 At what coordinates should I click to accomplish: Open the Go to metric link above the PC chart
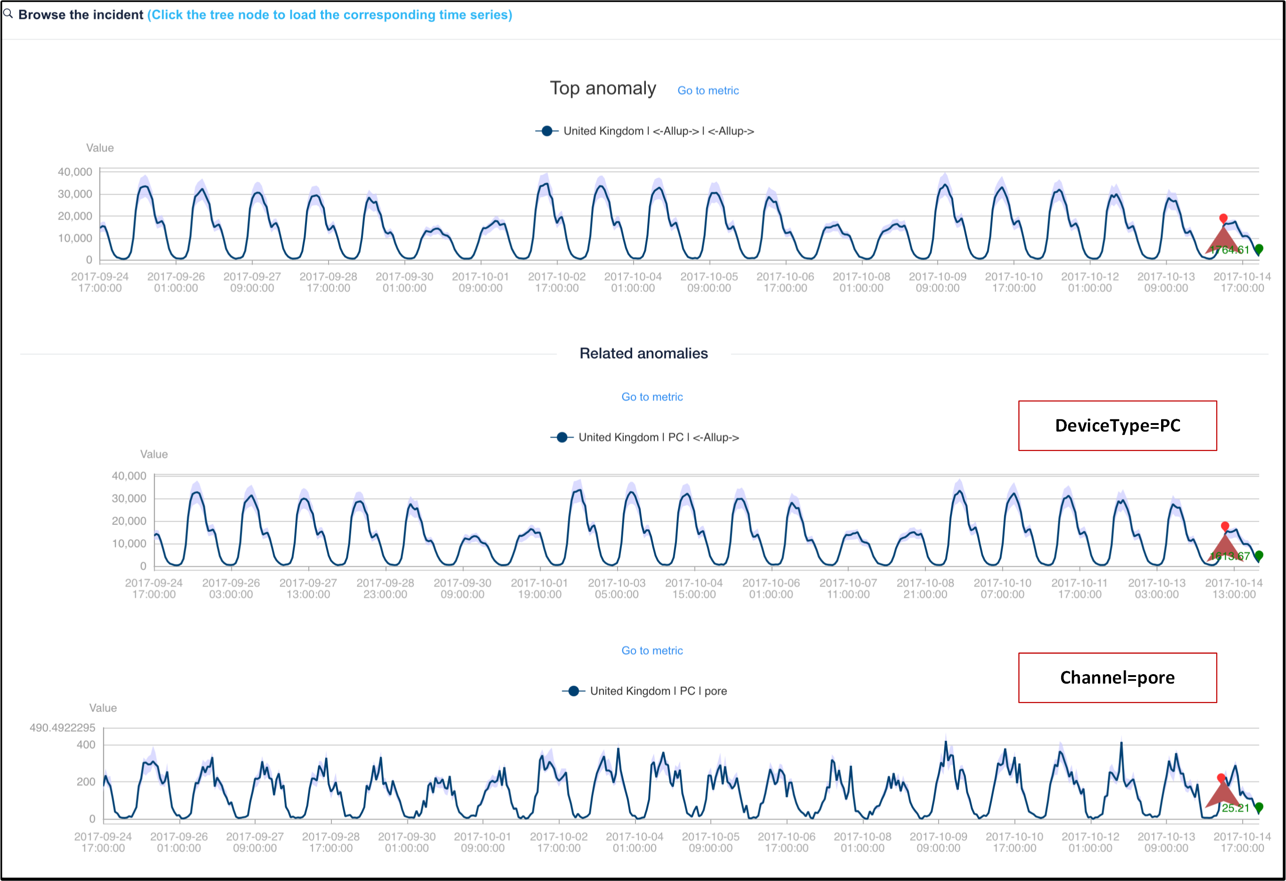point(652,397)
